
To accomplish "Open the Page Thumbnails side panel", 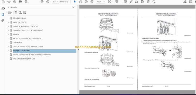I will click(x=3, y=8).
